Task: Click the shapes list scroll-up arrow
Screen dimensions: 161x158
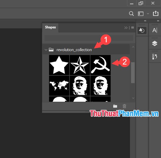Action: (133, 47)
